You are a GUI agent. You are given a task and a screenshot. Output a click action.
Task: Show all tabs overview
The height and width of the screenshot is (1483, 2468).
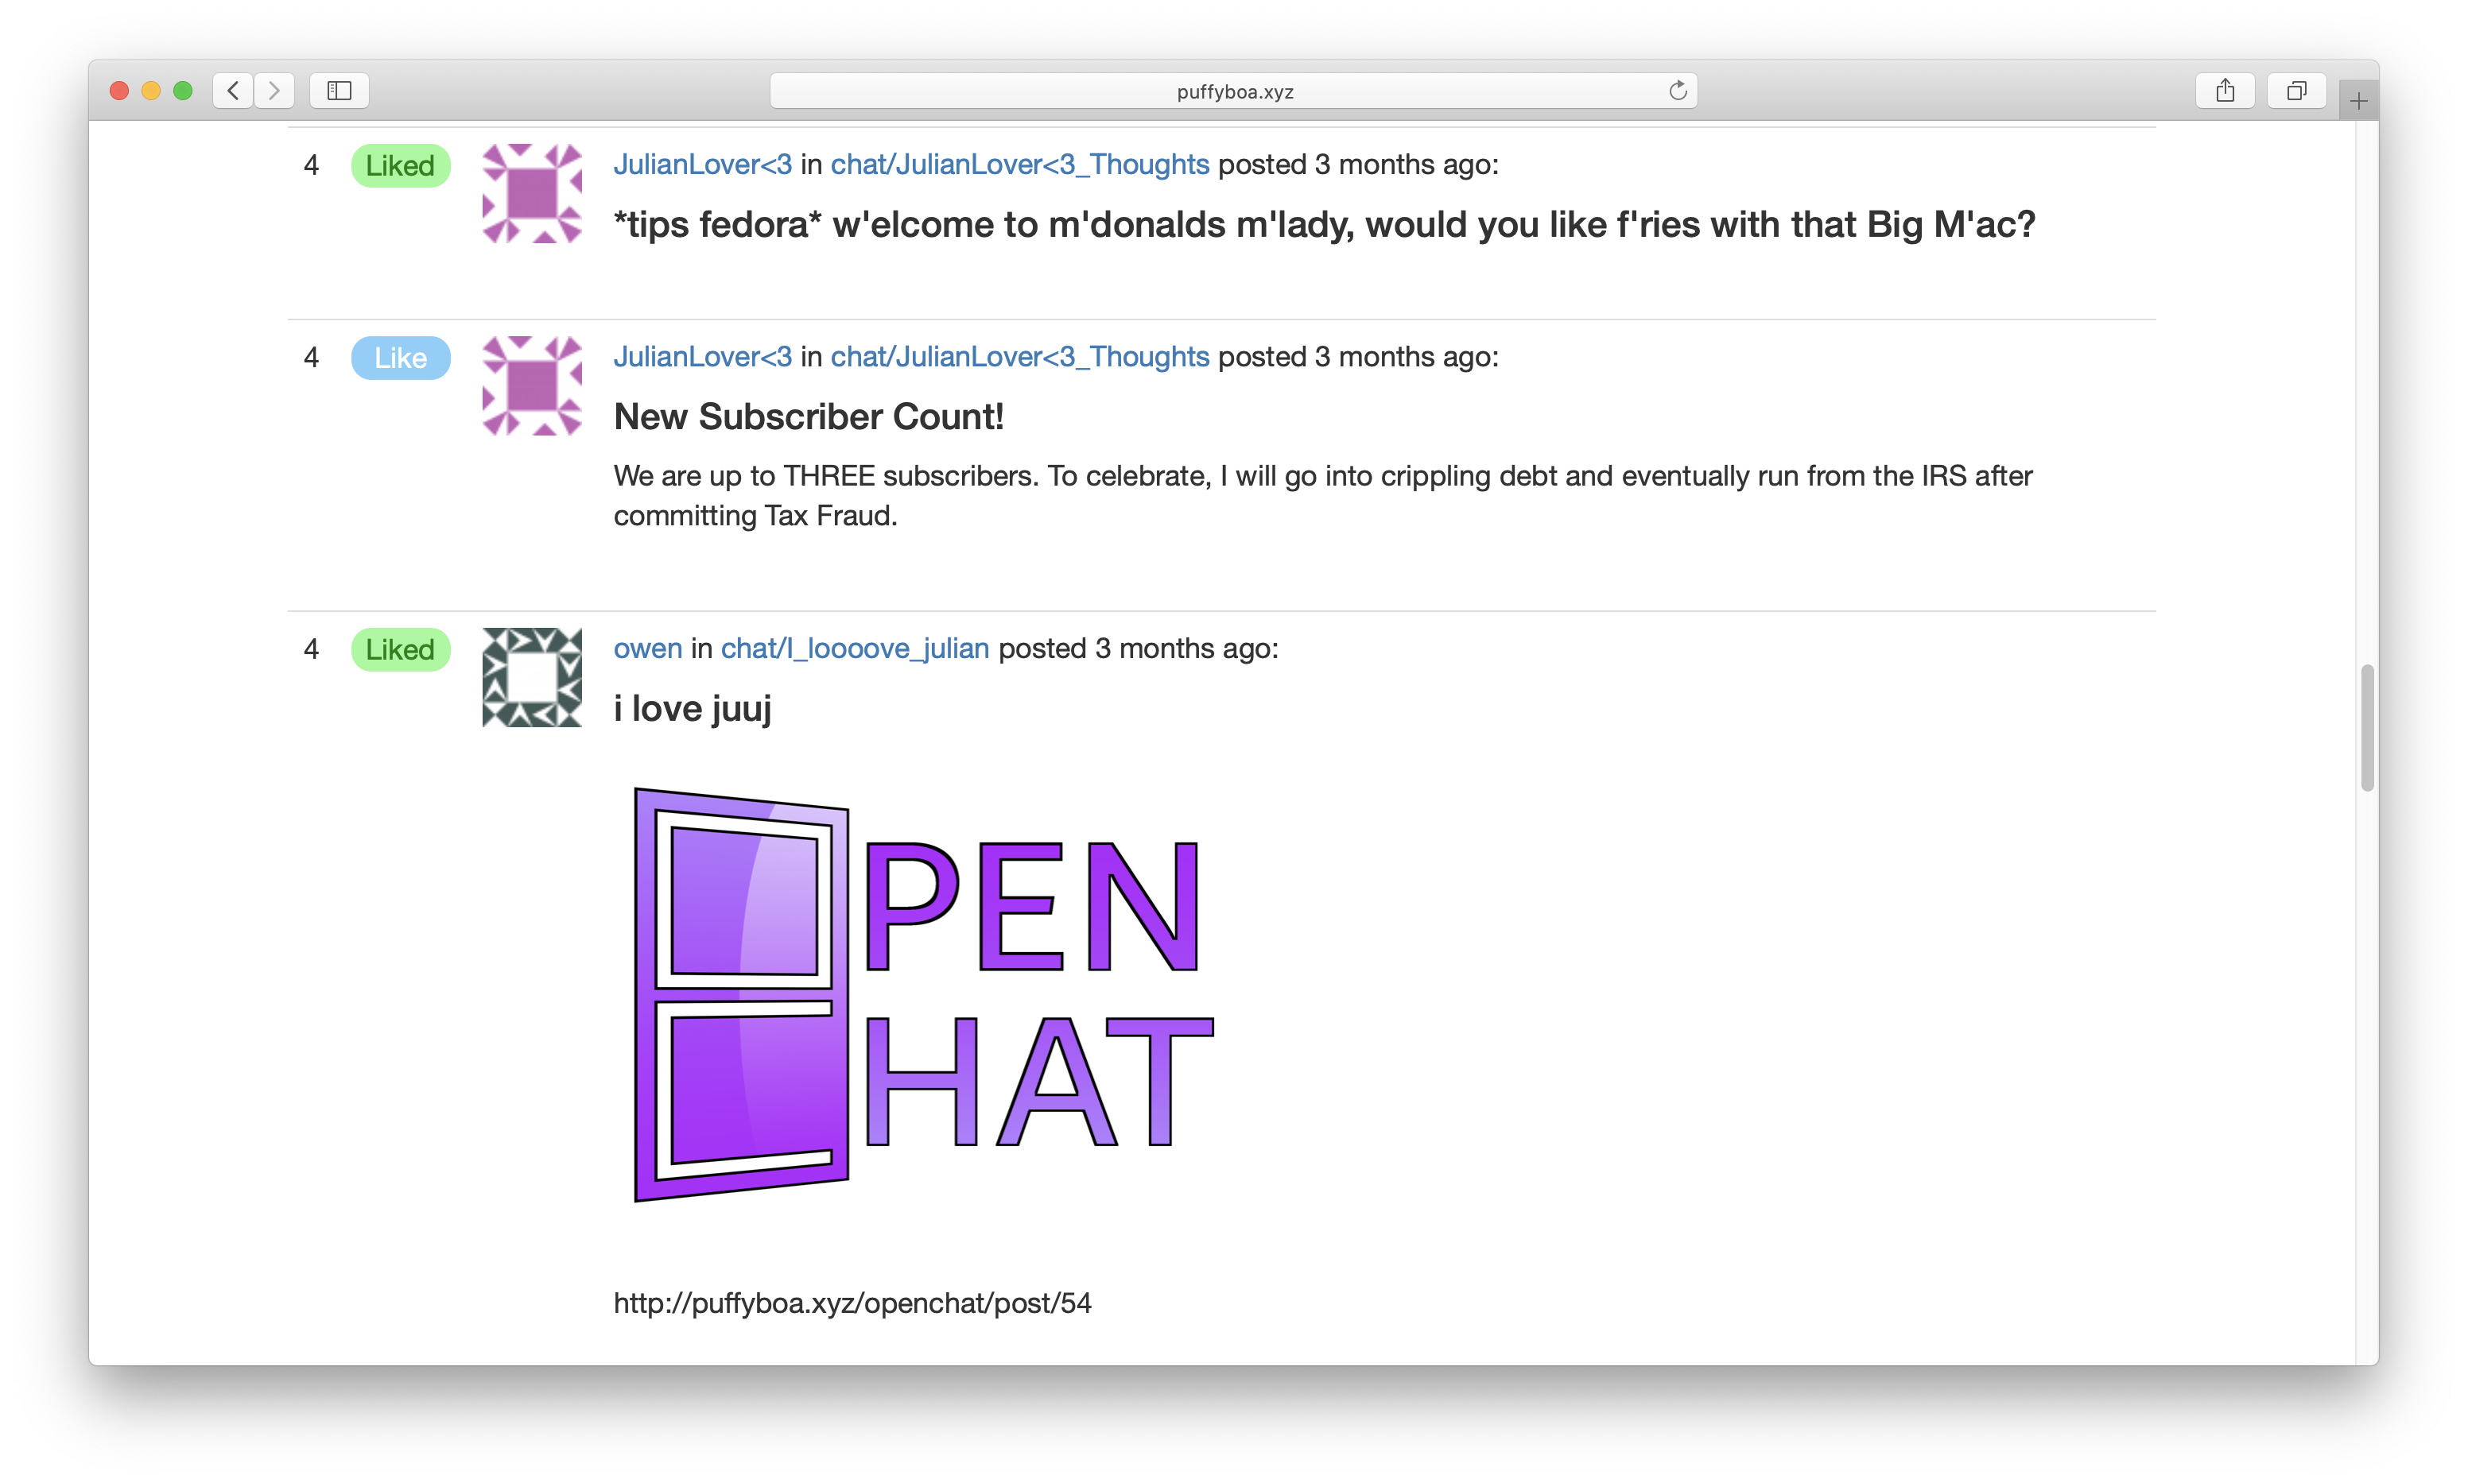pos(2297,91)
